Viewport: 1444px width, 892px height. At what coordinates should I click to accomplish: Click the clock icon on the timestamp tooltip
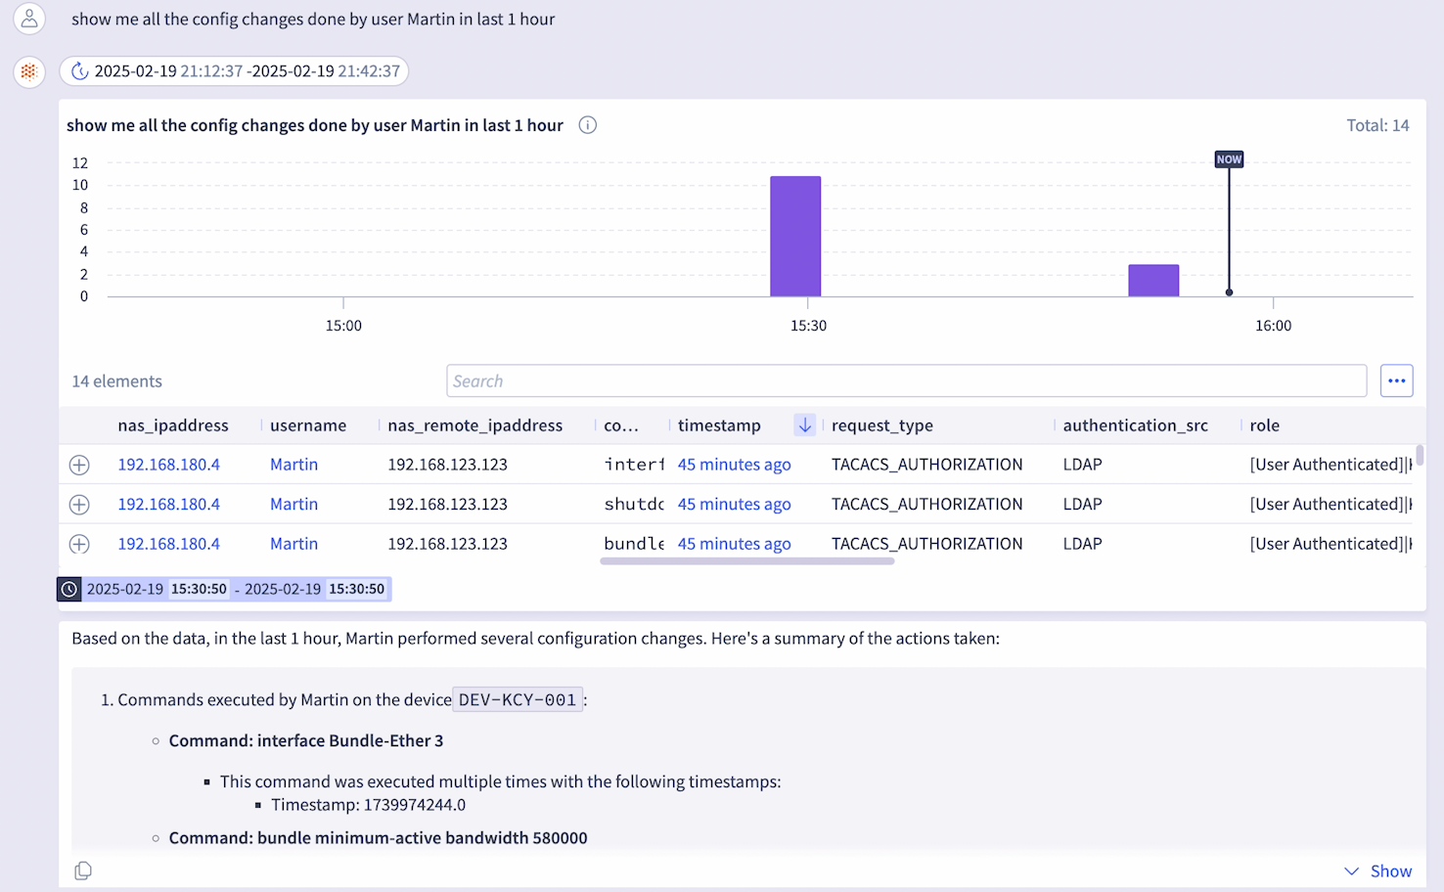point(69,589)
